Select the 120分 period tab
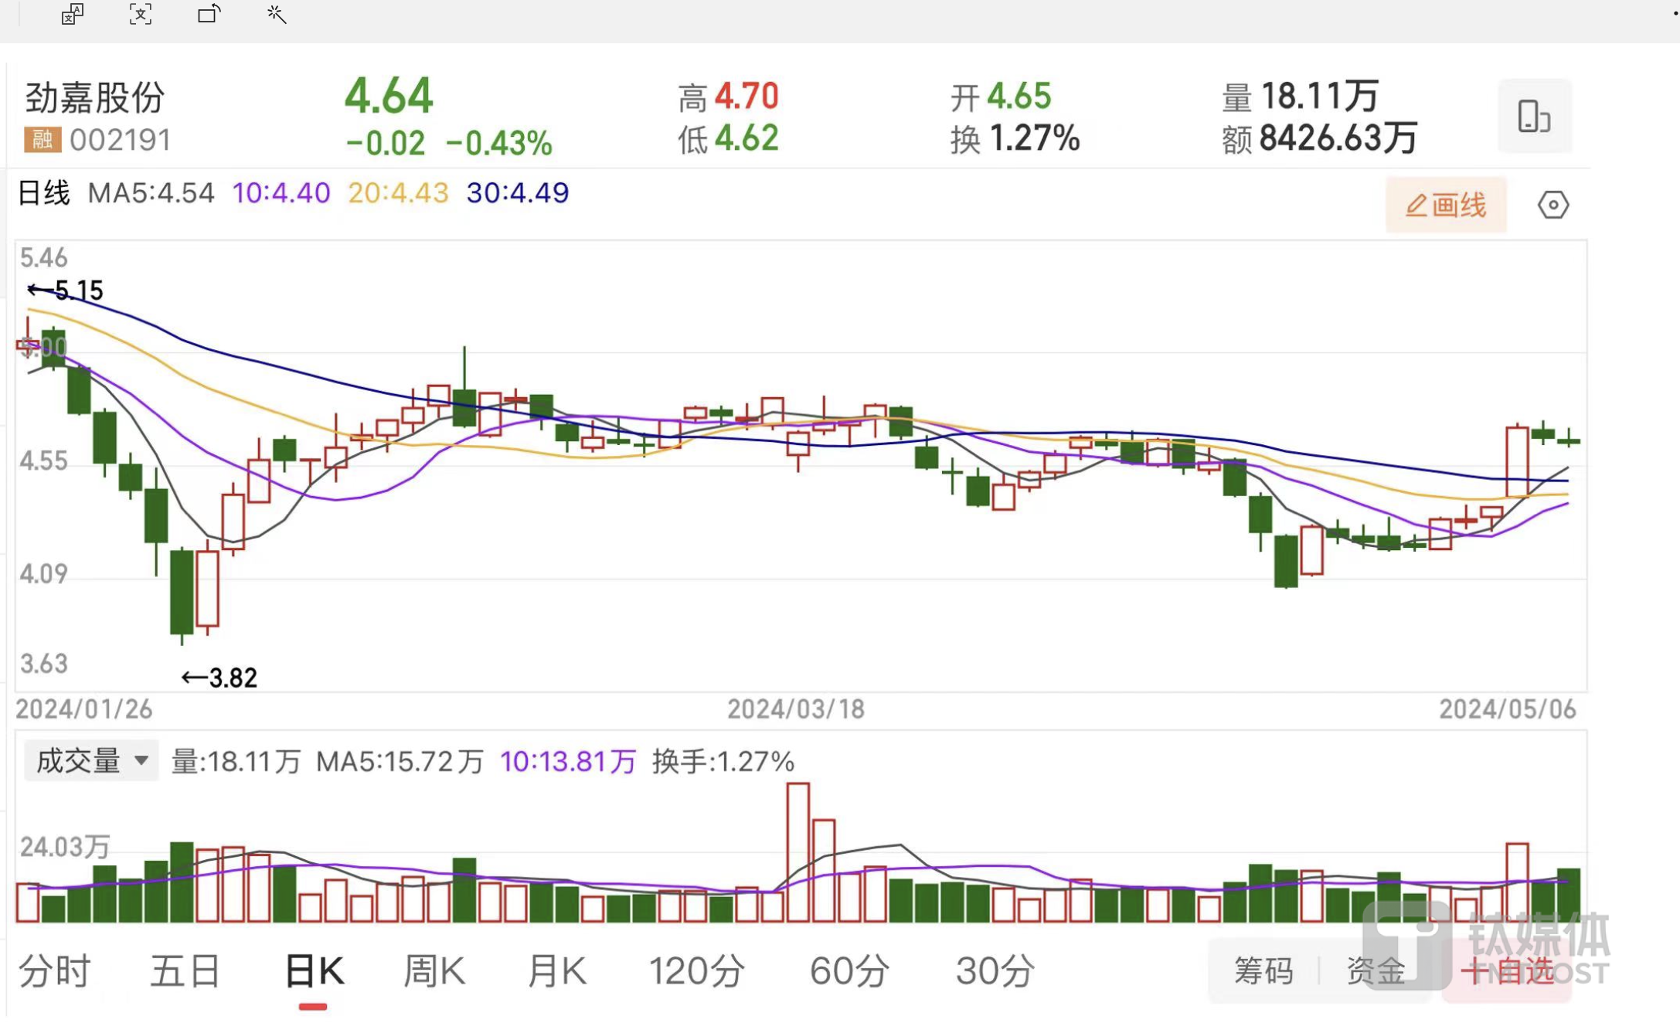 [696, 970]
